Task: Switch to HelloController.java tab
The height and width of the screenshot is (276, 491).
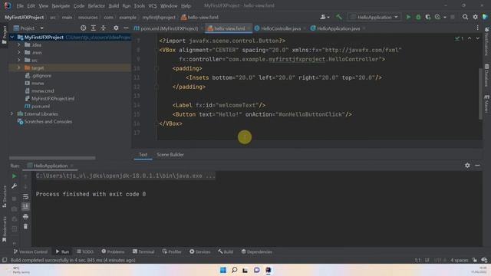Action: 281,28
